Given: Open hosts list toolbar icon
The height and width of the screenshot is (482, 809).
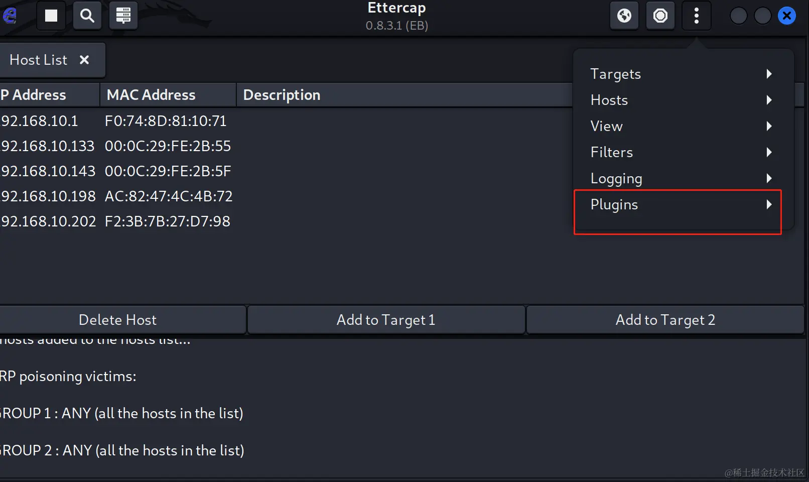Looking at the screenshot, I should (123, 16).
